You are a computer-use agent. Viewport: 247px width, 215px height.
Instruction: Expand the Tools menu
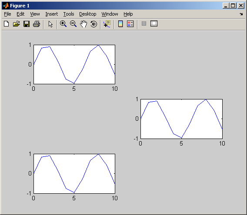coord(69,14)
